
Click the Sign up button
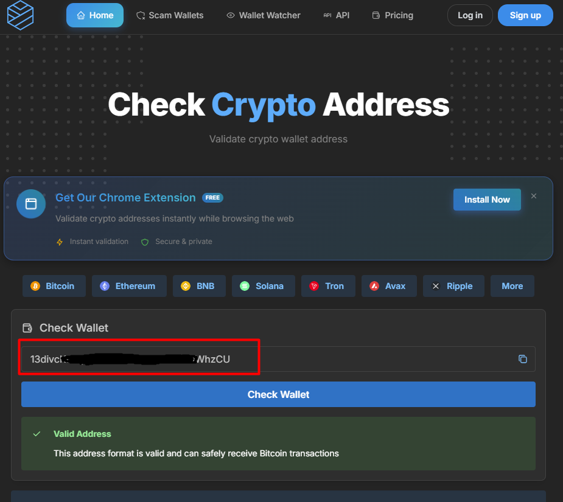pos(525,15)
